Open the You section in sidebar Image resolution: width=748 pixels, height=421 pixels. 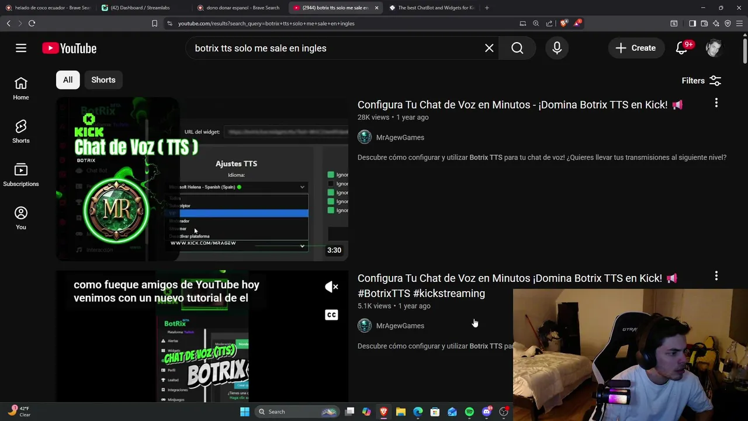tap(21, 219)
